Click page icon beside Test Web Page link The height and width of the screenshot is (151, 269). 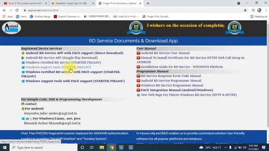(x=138, y=95)
